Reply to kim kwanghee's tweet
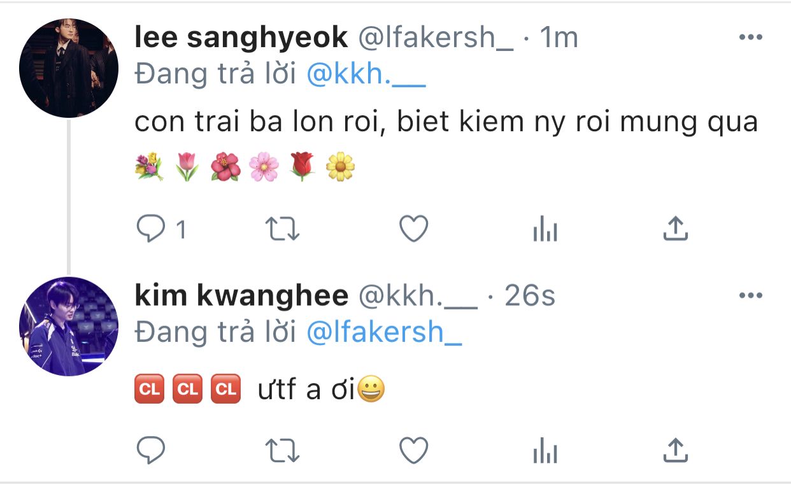This screenshot has height=489, width=791. [x=152, y=451]
